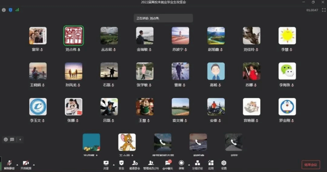327x172 pixels.
Task: Open the Share screen (共享) tool
Action: point(106,163)
